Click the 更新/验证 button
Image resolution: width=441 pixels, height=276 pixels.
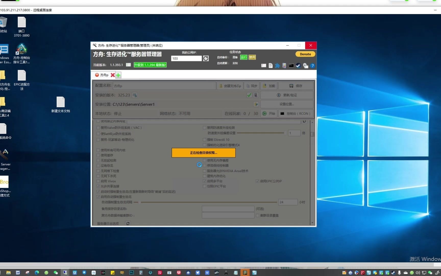(x=287, y=95)
